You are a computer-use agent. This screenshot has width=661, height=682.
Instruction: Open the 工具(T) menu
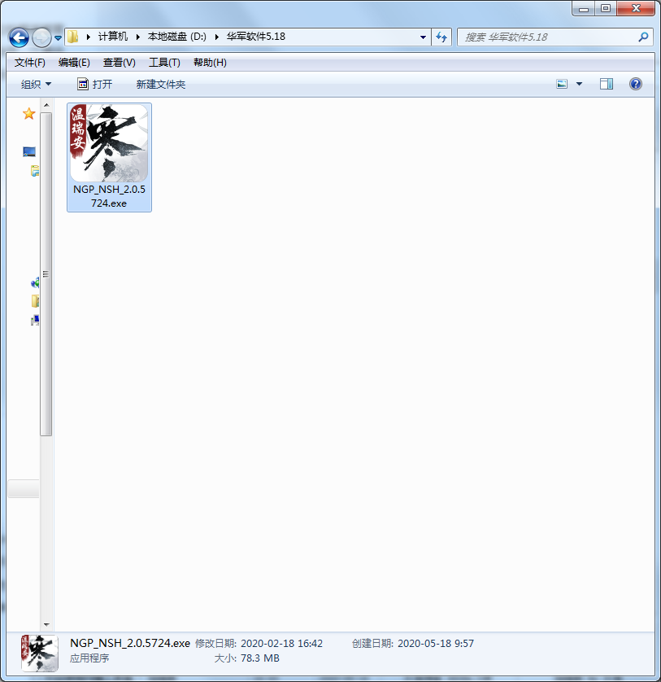pos(164,63)
